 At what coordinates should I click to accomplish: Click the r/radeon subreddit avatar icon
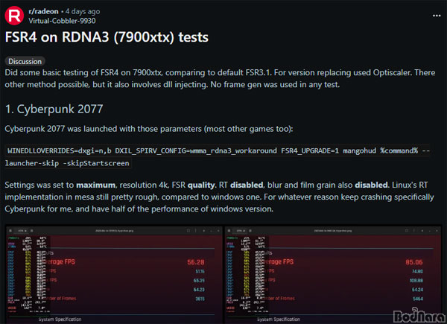pyautogui.click(x=14, y=16)
